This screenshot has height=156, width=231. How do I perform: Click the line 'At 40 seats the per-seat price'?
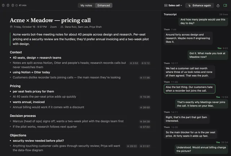44,97
